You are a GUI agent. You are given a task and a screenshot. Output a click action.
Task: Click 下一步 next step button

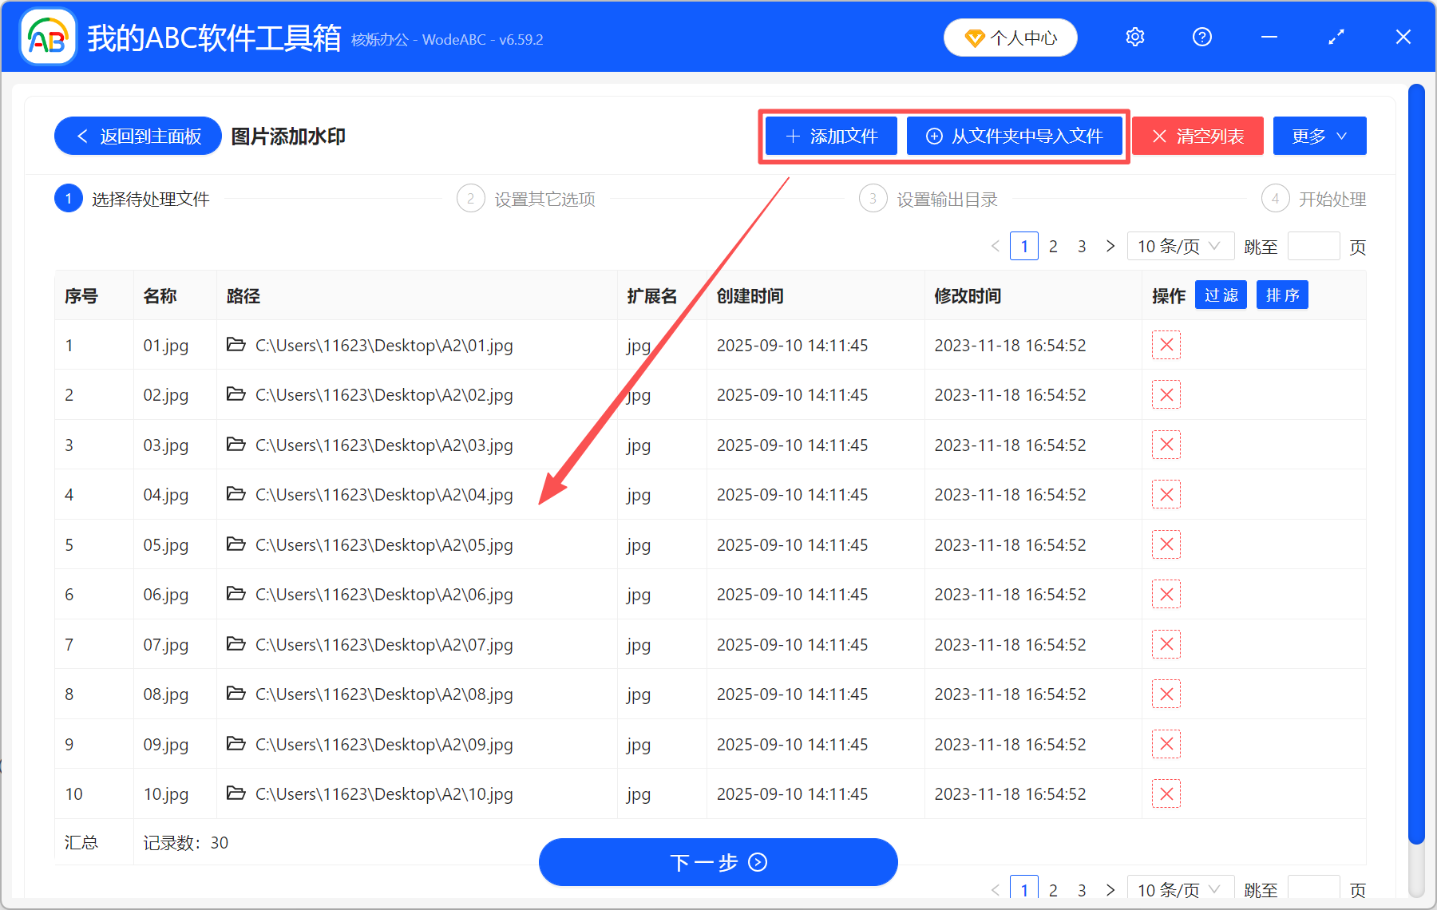(718, 862)
